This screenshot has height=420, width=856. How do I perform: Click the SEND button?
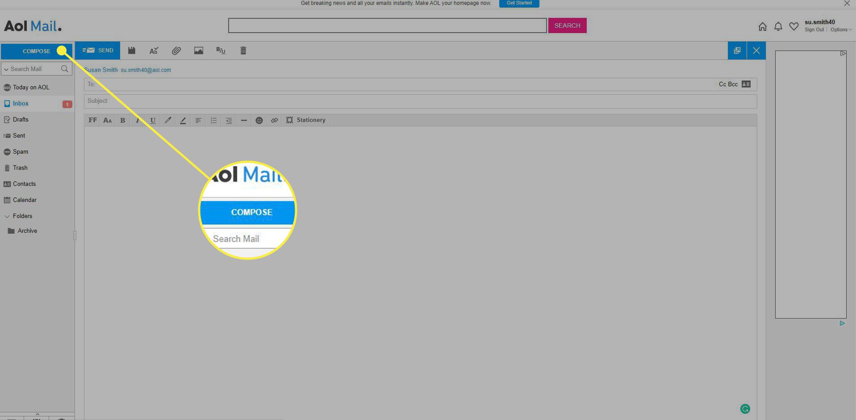97,50
